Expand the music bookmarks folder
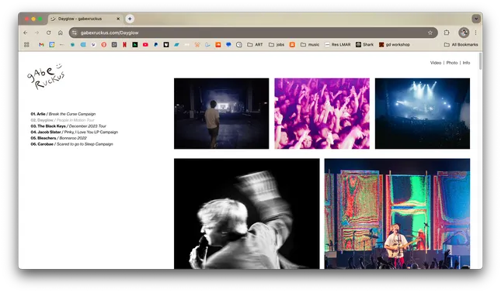This screenshot has width=501, height=293. (x=310, y=45)
